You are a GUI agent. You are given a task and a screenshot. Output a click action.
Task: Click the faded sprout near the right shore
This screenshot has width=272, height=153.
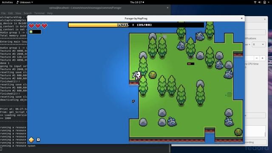[x=229, y=94]
